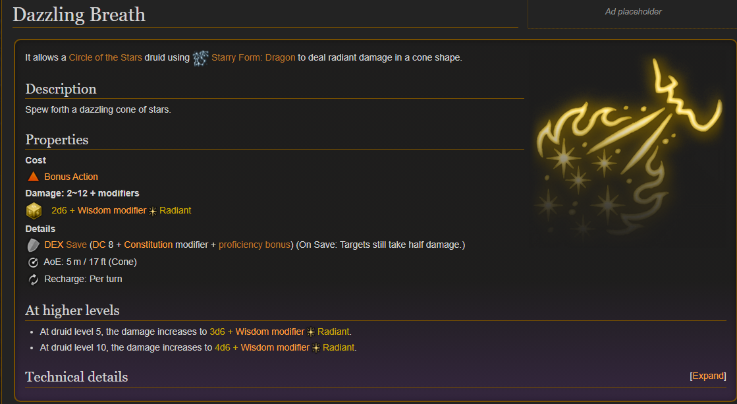Click the Recharge circular arrows icon
Viewport: 737px width, 404px height.
(x=33, y=279)
